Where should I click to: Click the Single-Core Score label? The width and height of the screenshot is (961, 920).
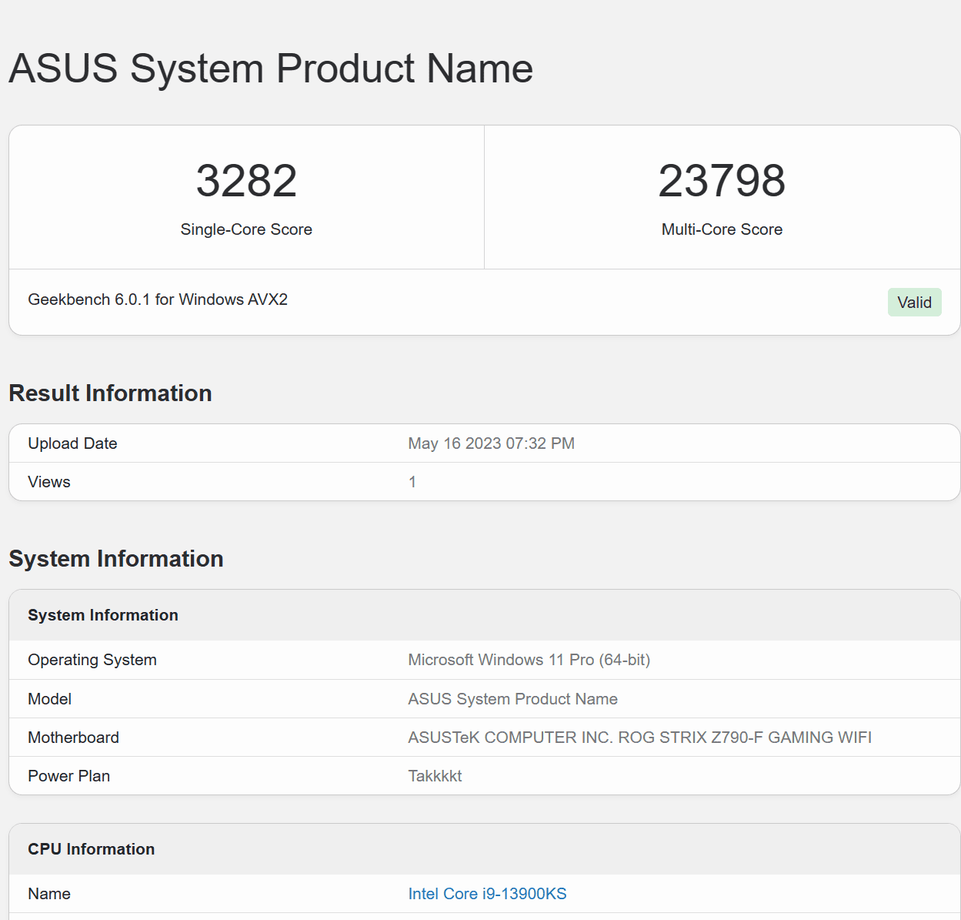click(x=246, y=229)
